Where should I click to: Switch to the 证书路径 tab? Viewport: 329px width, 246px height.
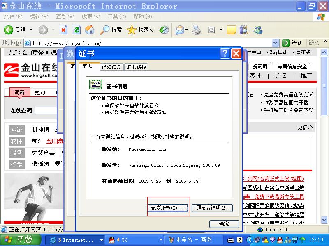136,67
